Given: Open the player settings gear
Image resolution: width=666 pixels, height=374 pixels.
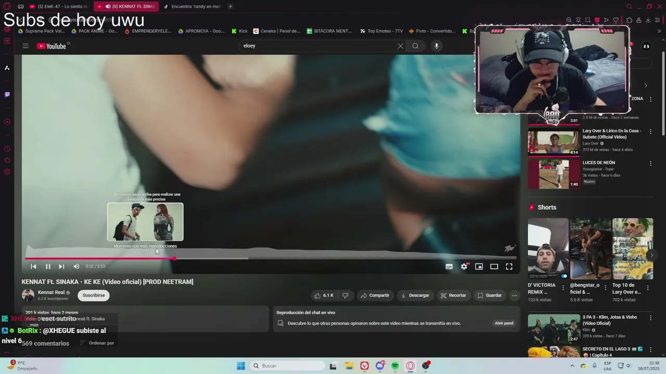Looking at the screenshot, I should click(464, 266).
